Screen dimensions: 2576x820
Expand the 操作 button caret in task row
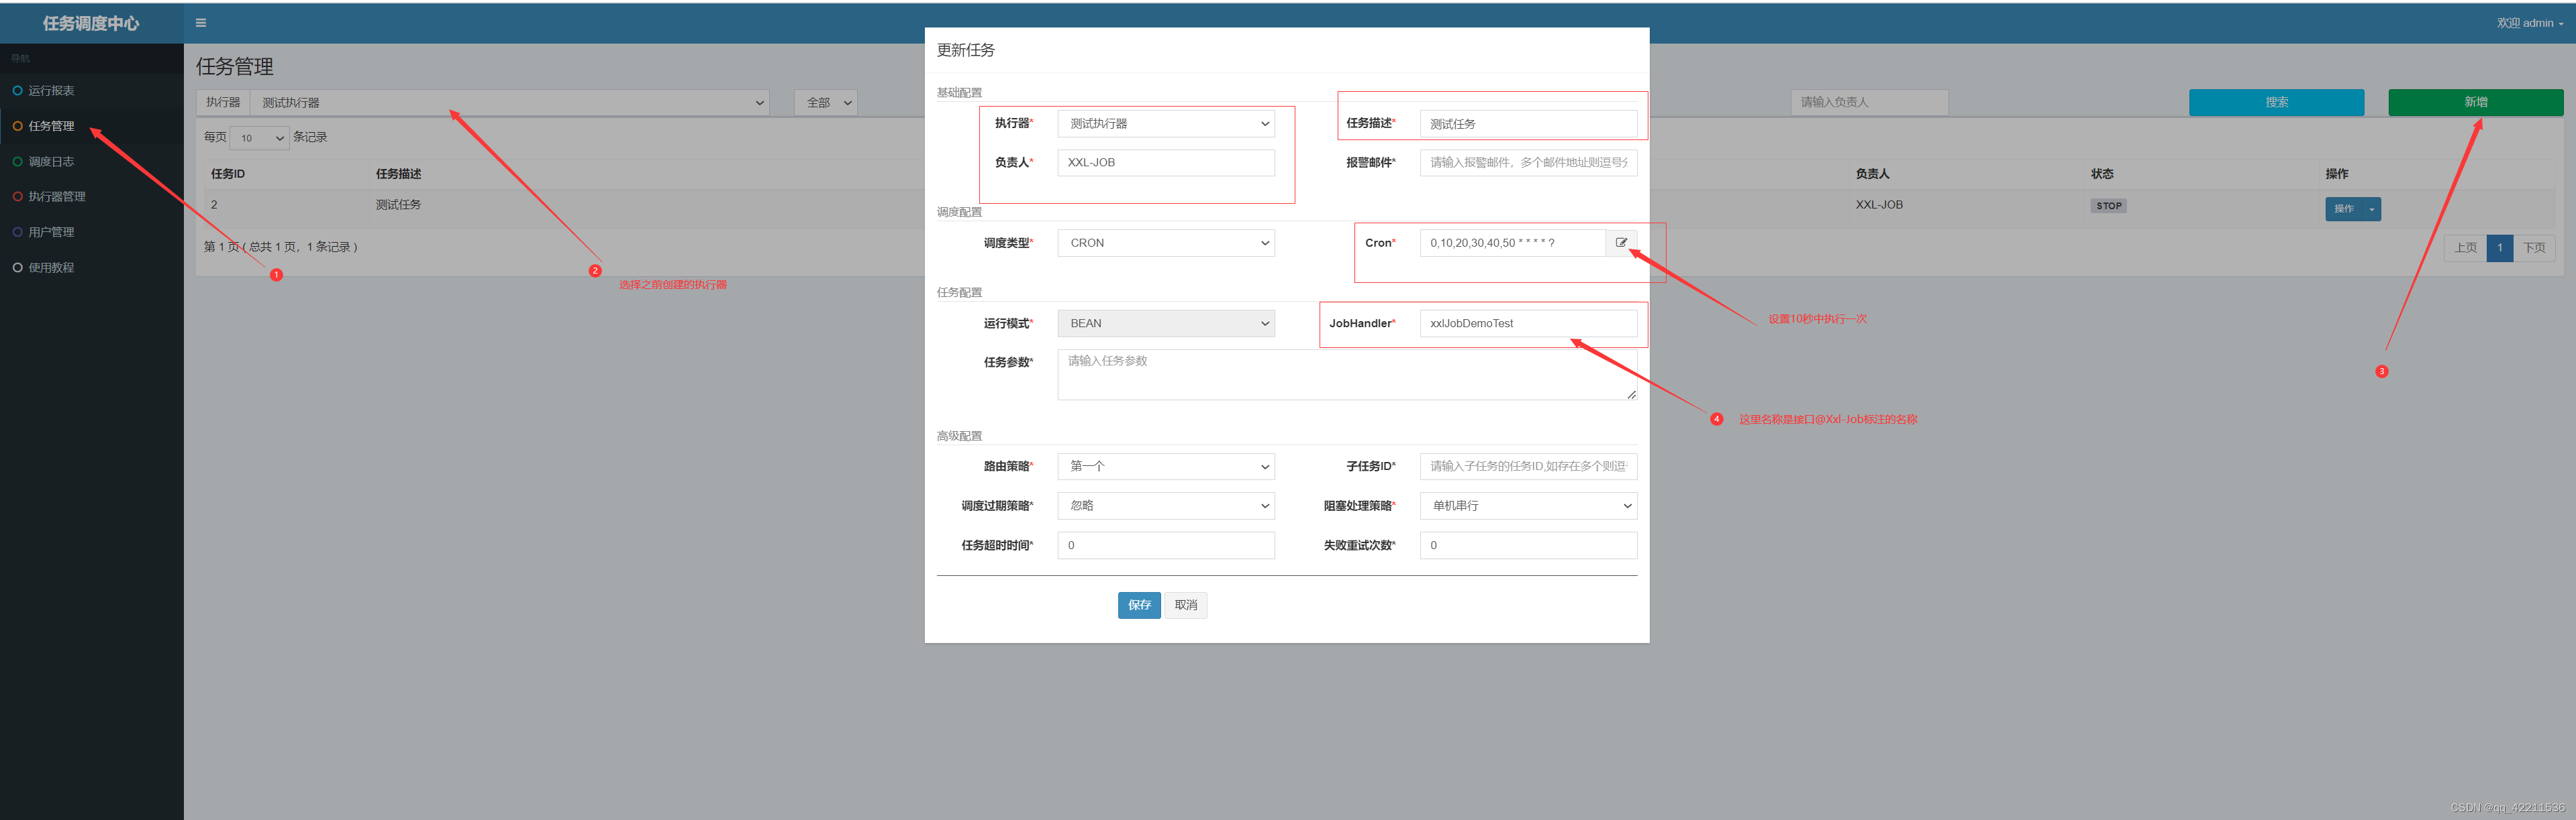point(2372,209)
